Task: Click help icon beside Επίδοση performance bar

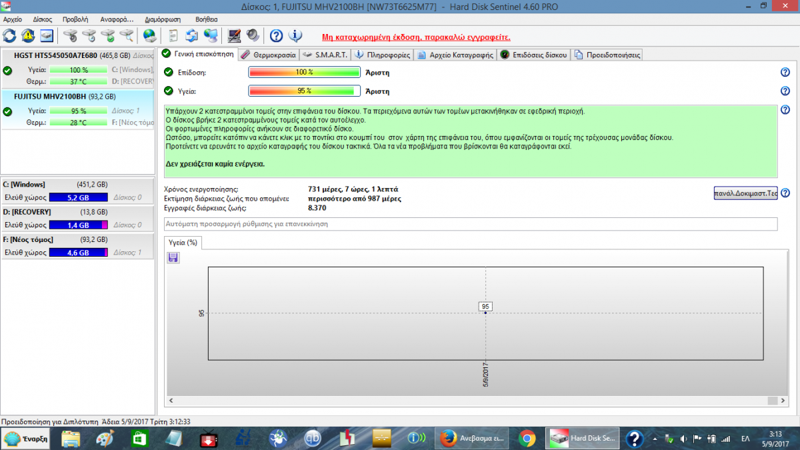Action: (x=785, y=73)
